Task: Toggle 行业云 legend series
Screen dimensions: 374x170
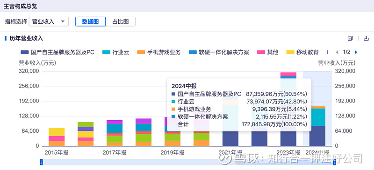Action: tap(115, 52)
